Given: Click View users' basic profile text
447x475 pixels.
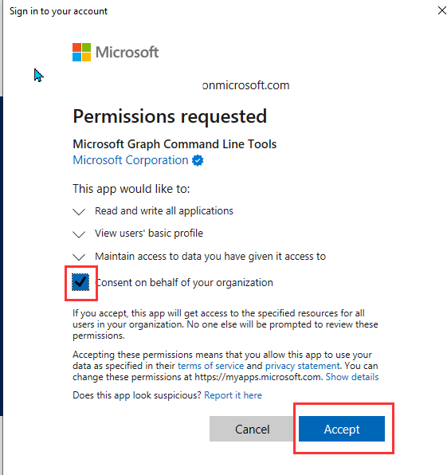Looking at the screenshot, I should click(149, 234).
